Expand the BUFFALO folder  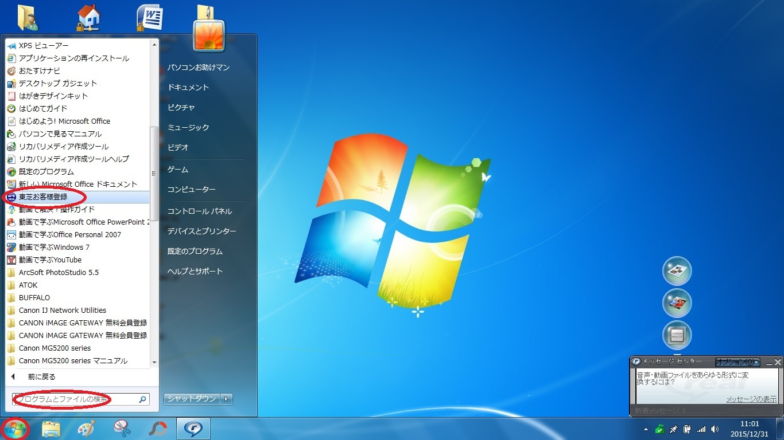pyautogui.click(x=77, y=297)
